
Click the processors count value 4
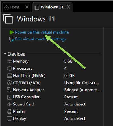[x=65, y=68]
